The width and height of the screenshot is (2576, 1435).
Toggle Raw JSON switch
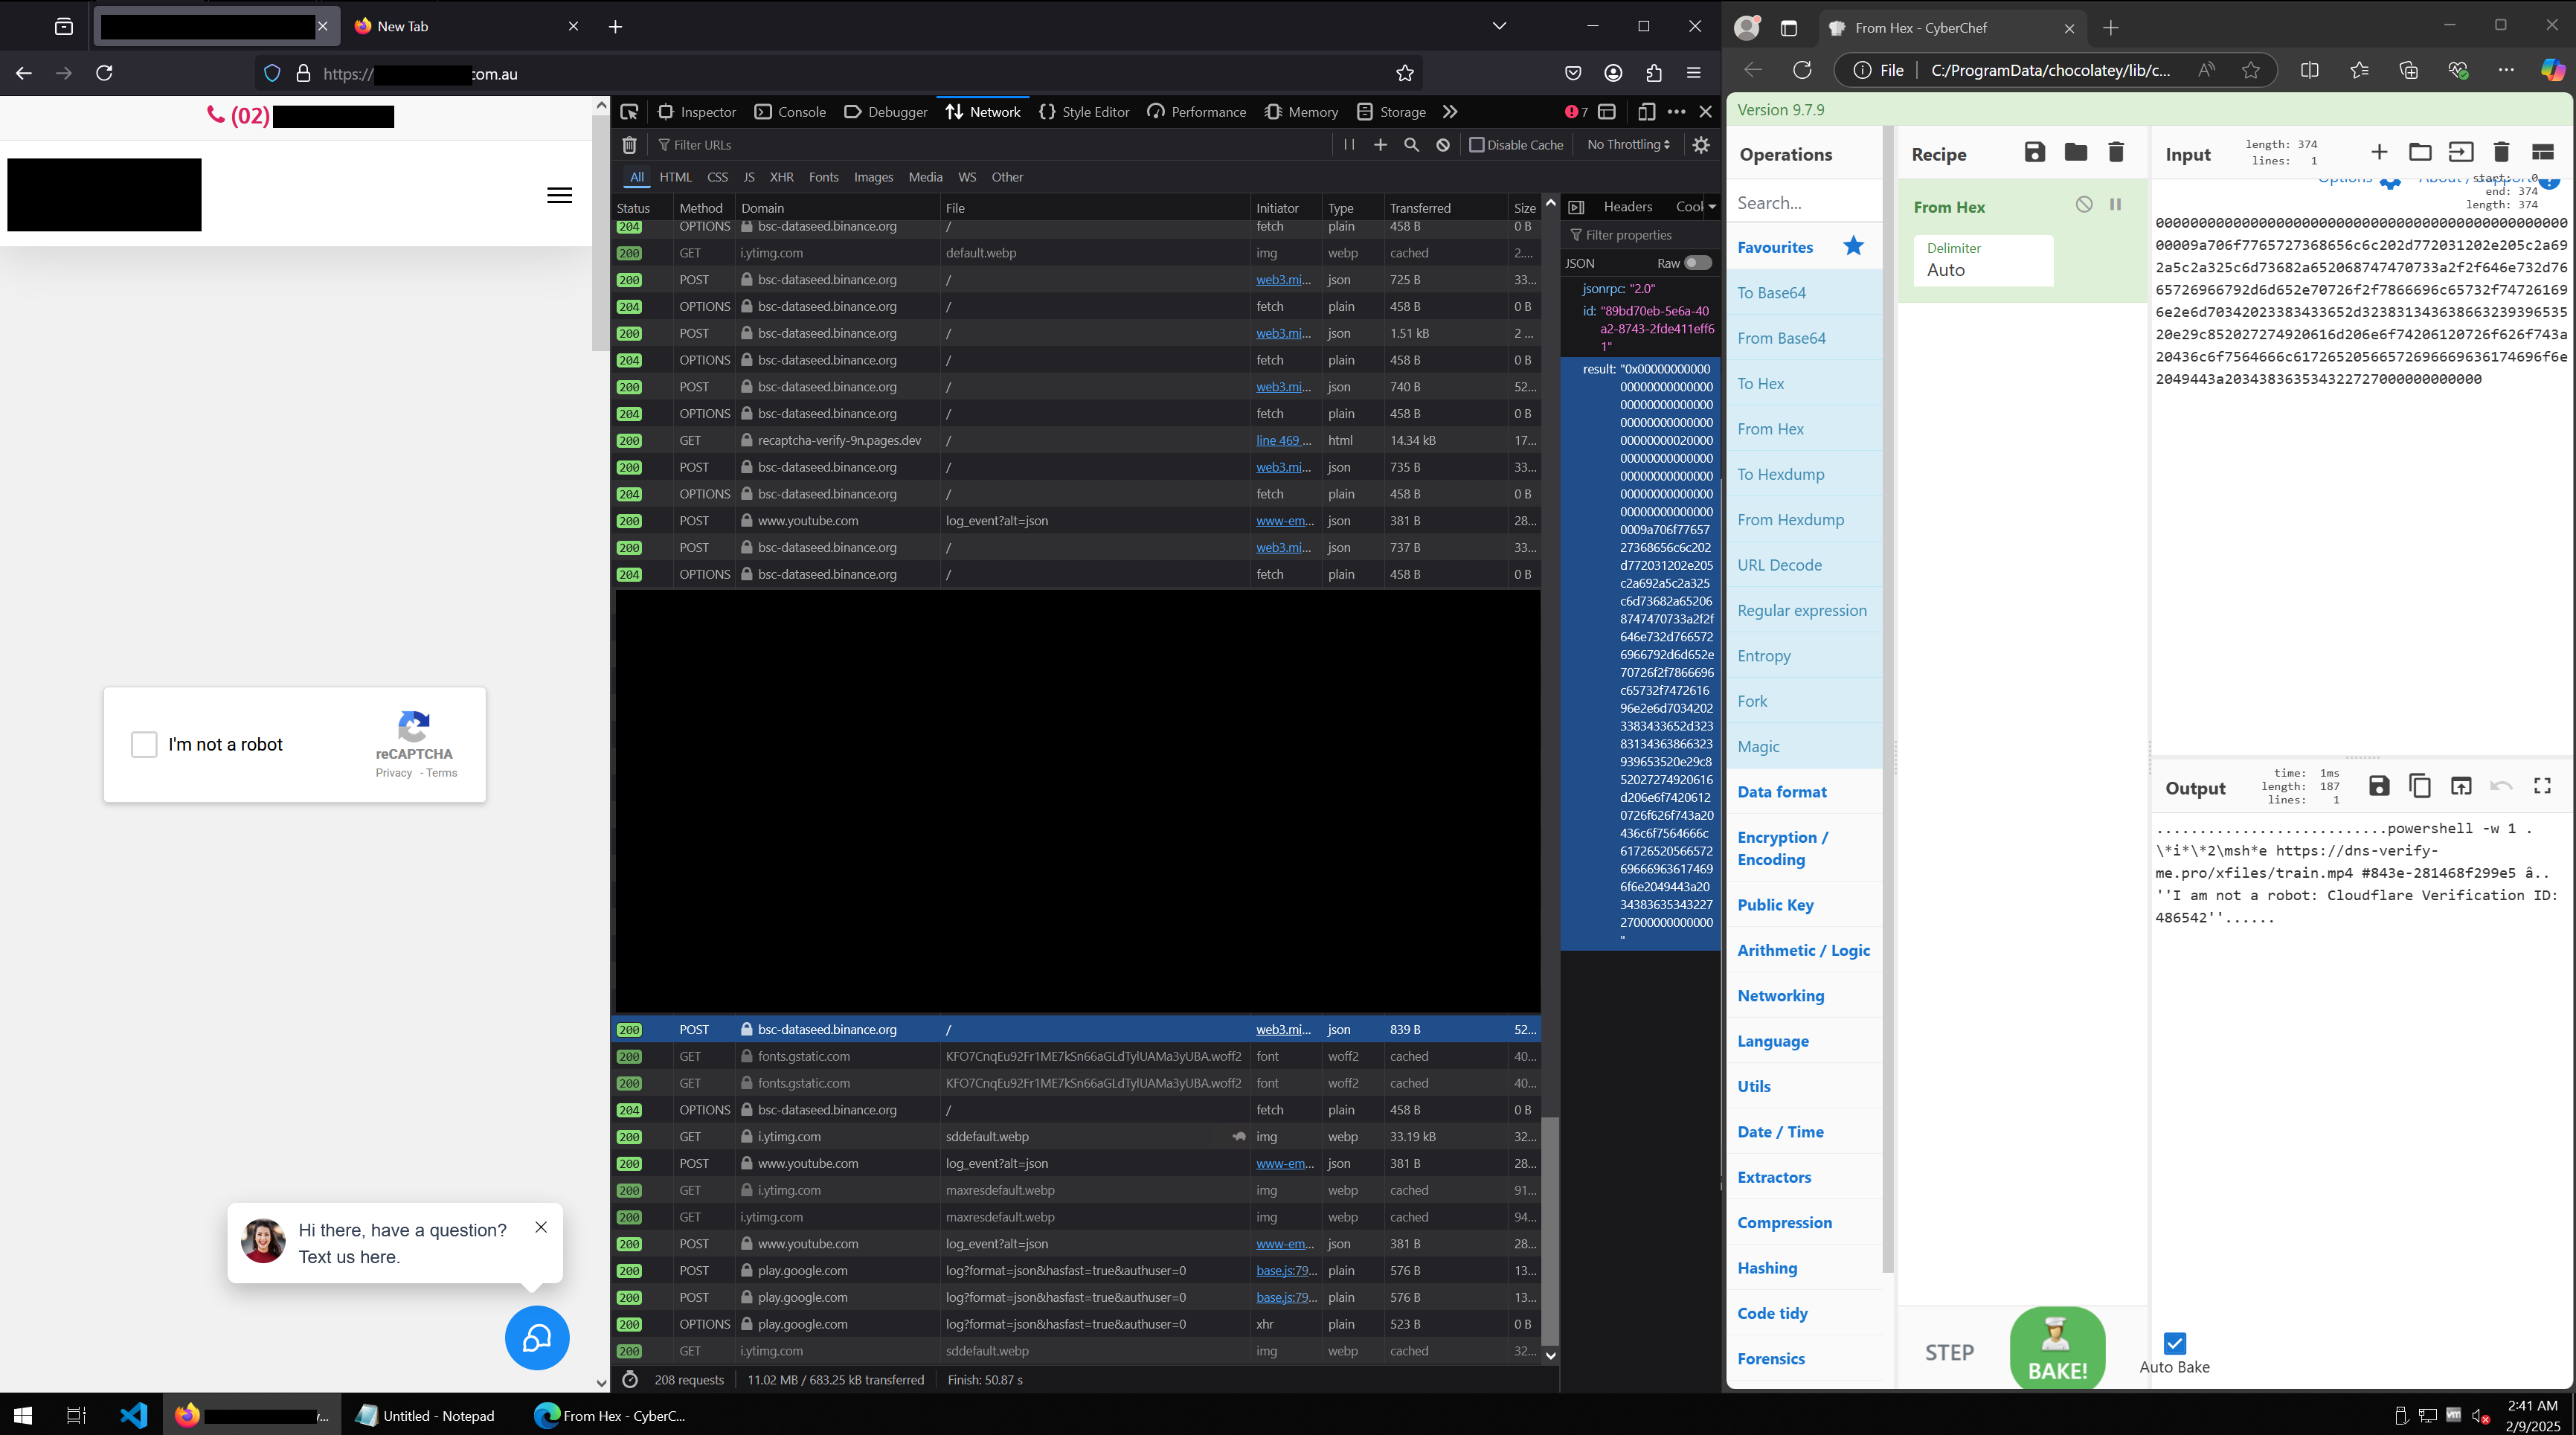[x=1698, y=263]
